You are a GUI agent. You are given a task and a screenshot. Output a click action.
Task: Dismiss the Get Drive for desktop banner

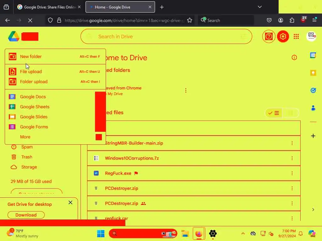click(x=70, y=202)
